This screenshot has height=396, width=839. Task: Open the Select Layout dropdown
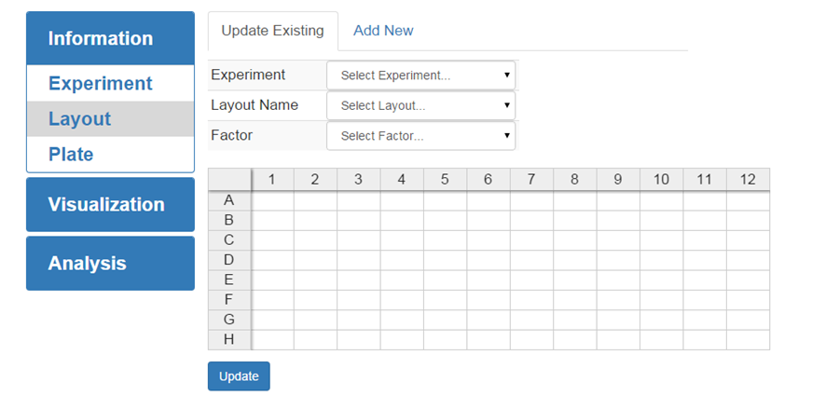point(421,105)
